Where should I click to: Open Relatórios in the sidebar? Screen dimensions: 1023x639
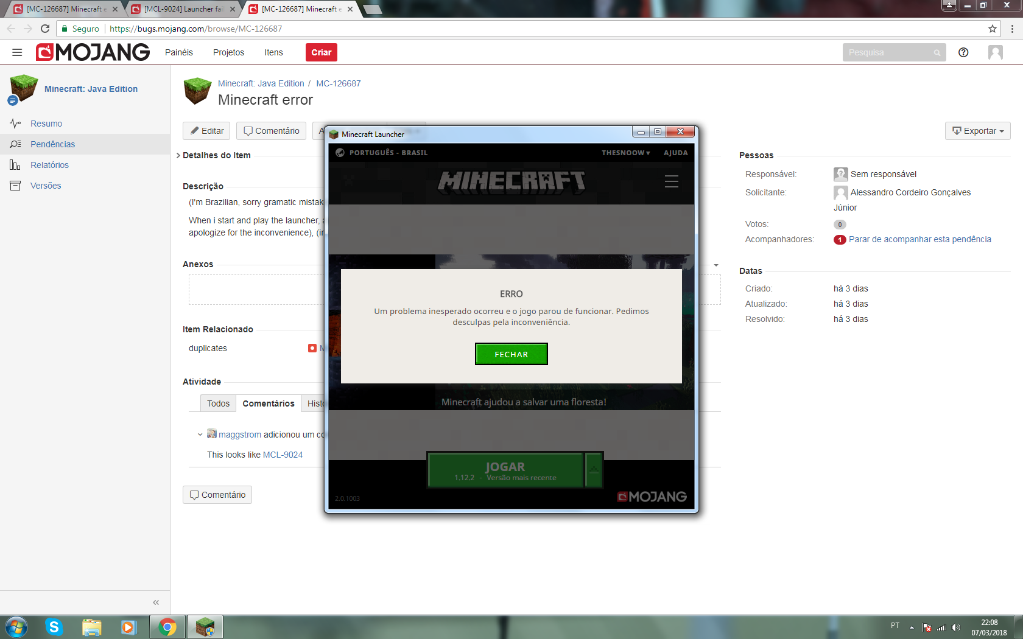49,165
